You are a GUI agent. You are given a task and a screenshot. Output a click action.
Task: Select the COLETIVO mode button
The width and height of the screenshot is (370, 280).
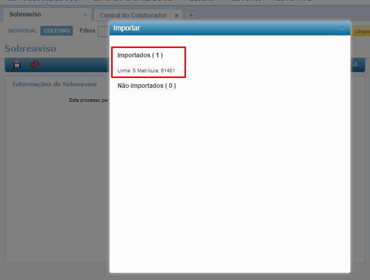pos(57,31)
